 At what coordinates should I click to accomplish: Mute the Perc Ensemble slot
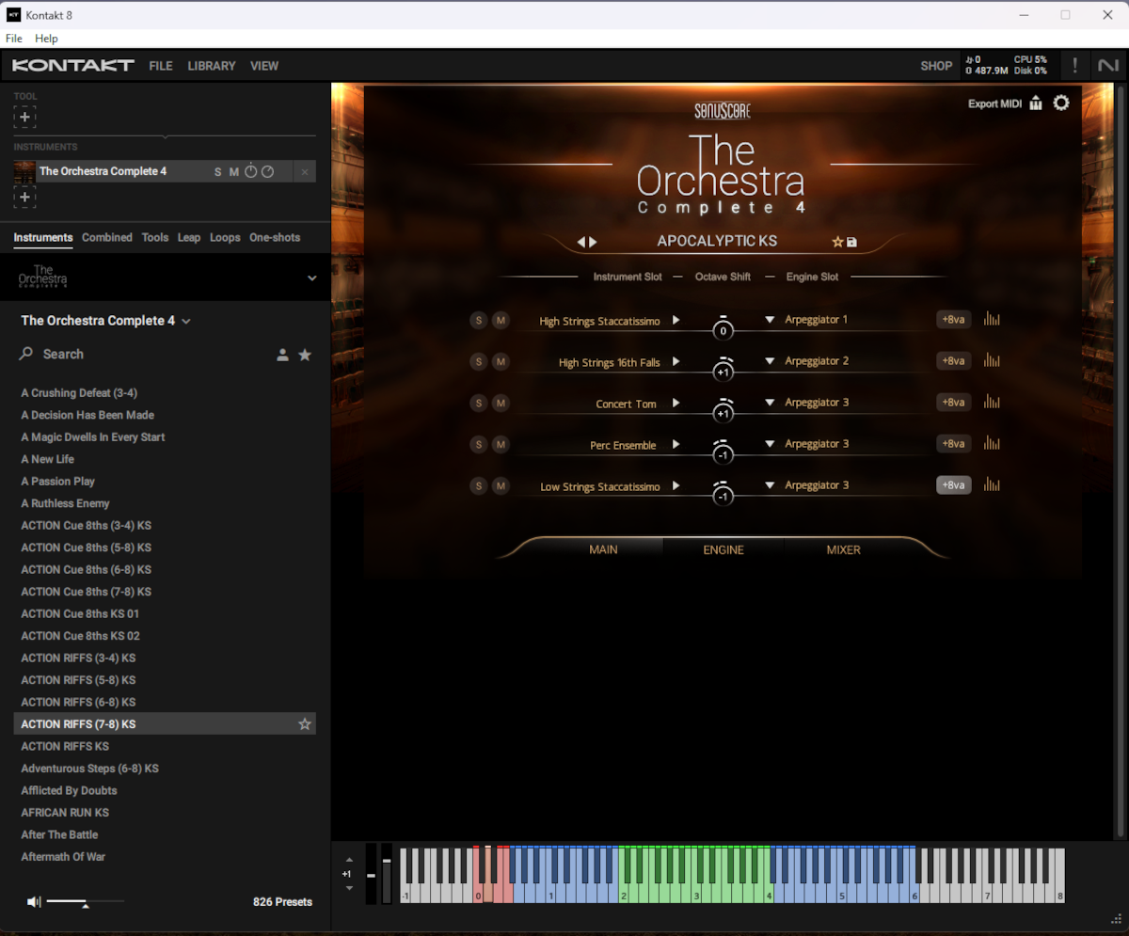(501, 445)
